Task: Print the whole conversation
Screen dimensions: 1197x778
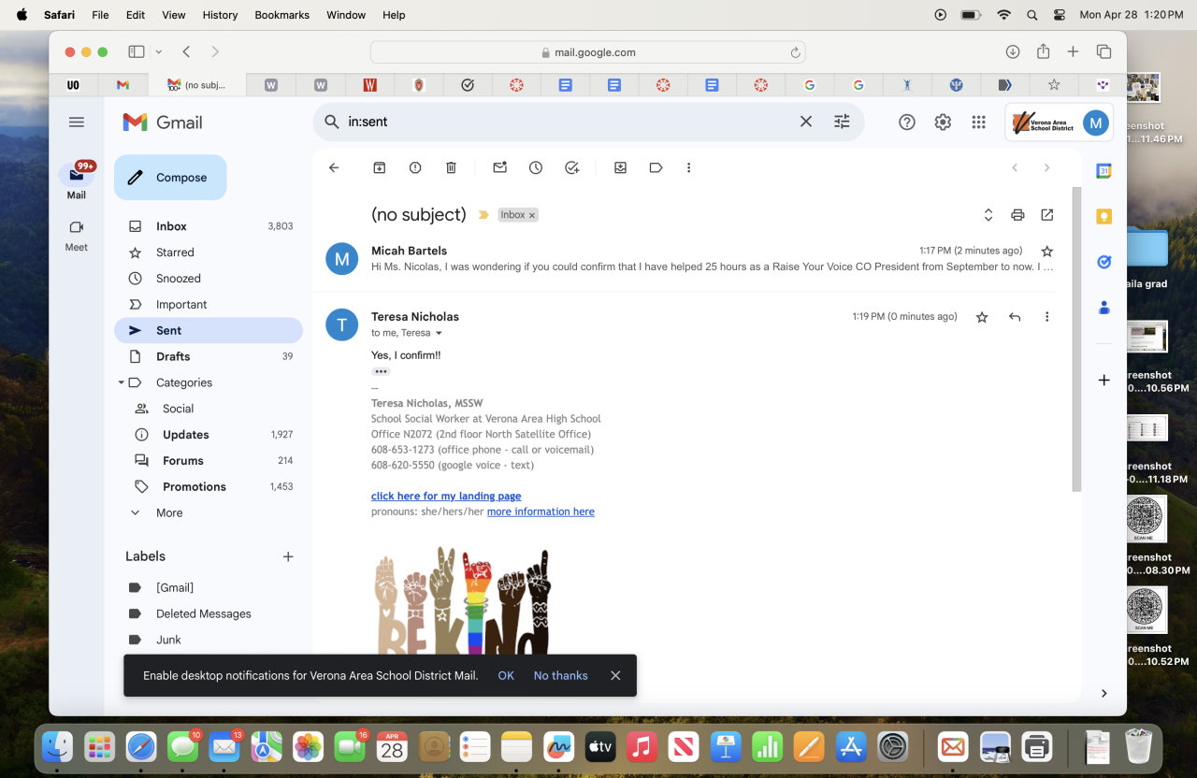Action: pos(1017,215)
